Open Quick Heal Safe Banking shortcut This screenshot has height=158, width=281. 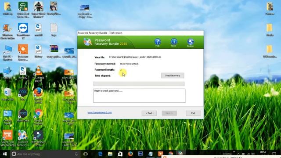(x=7, y=138)
